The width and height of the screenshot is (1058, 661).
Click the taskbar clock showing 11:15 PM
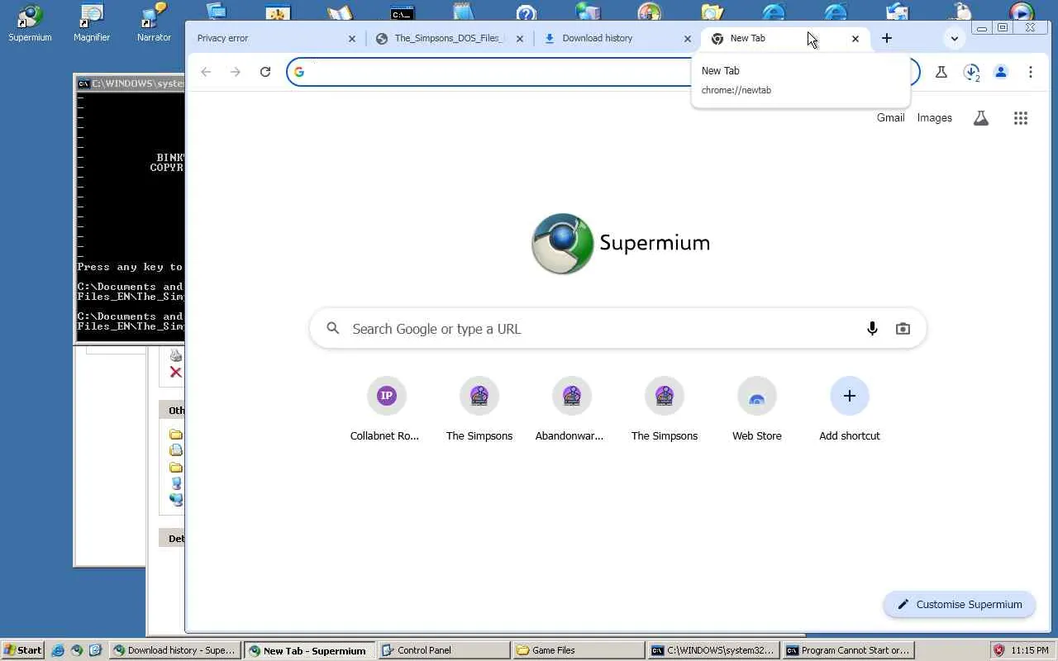pos(1030,650)
